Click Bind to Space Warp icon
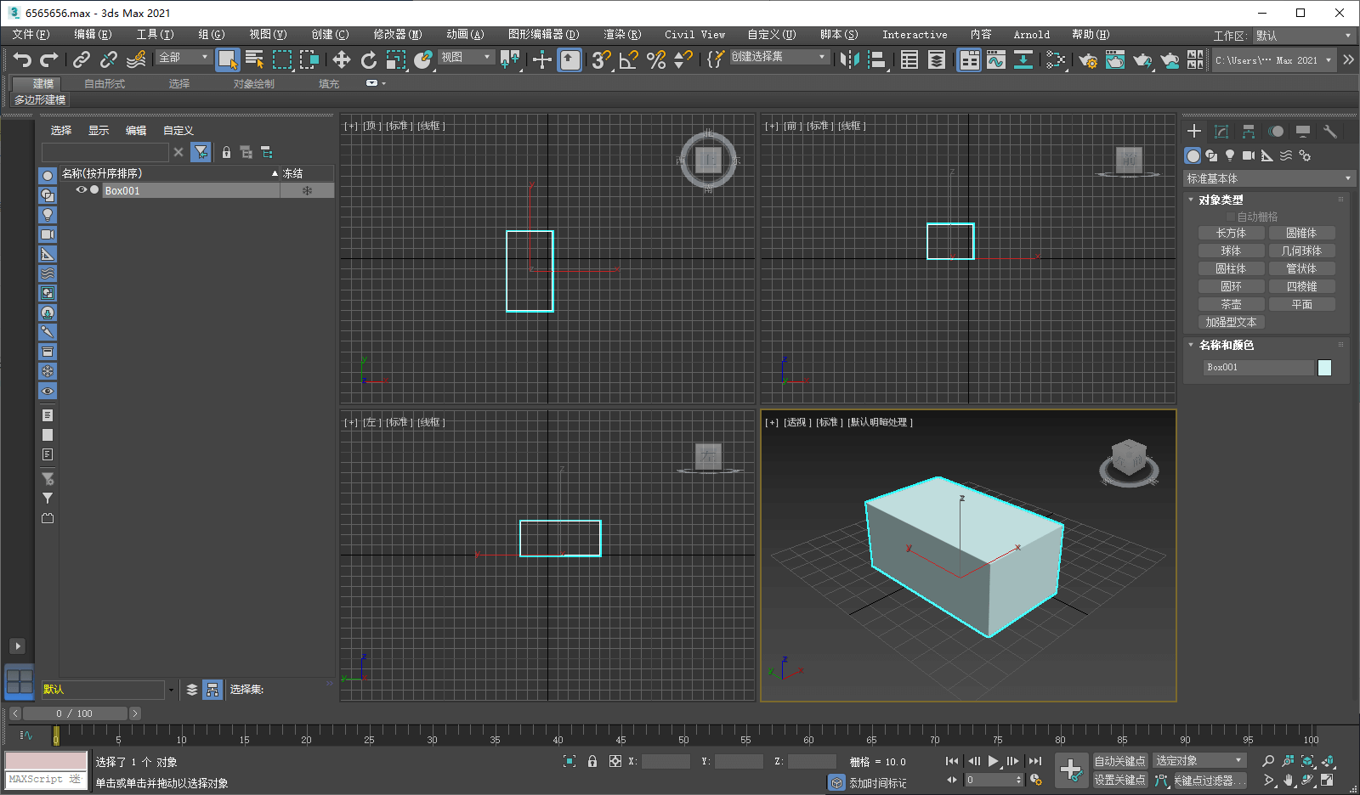The height and width of the screenshot is (795, 1360). point(136,59)
